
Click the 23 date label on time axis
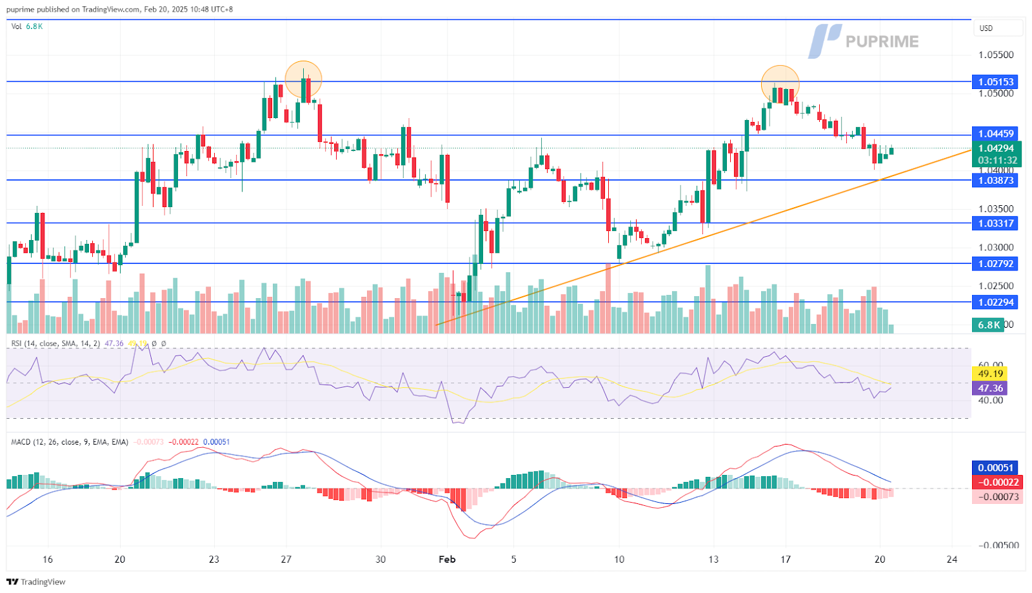[x=214, y=559]
